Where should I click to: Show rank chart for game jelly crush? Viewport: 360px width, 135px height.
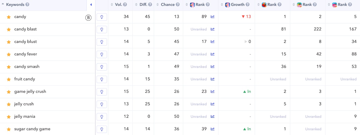click(213, 92)
